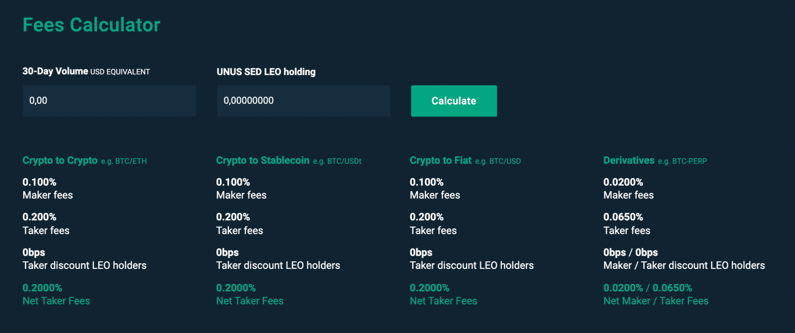Click the Fees Calculator heading

click(92, 25)
